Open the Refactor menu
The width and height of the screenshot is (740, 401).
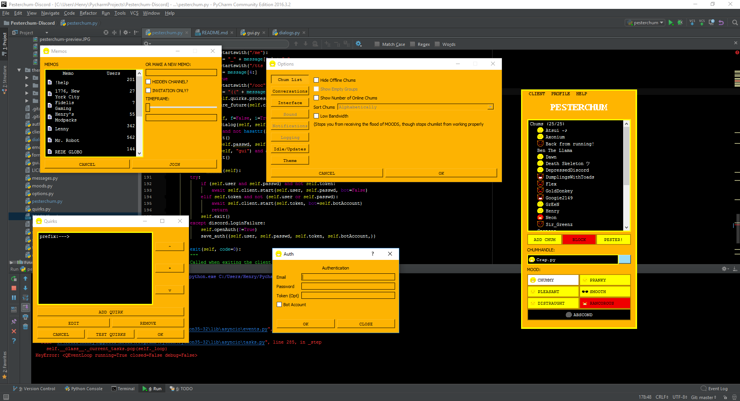(x=88, y=13)
